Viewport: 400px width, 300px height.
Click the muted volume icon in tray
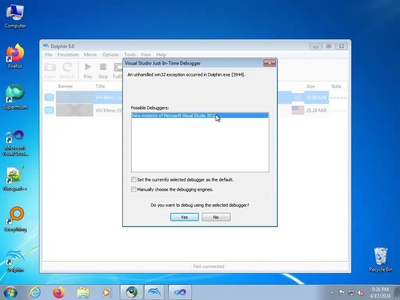tap(361, 293)
